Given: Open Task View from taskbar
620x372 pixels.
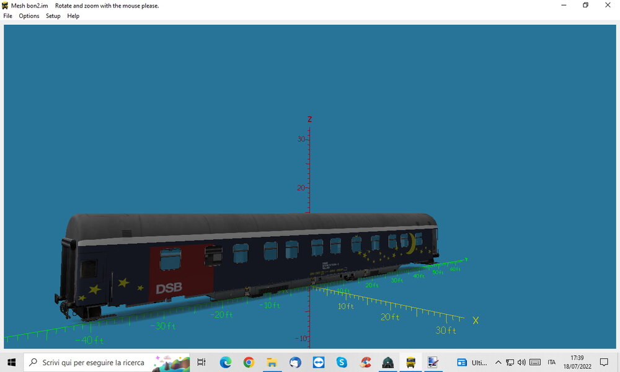Looking at the screenshot, I should click(x=201, y=362).
